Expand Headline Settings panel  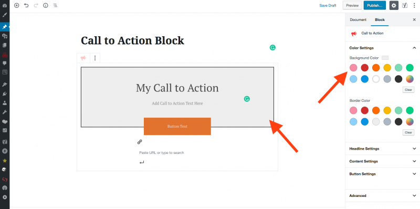click(383, 149)
